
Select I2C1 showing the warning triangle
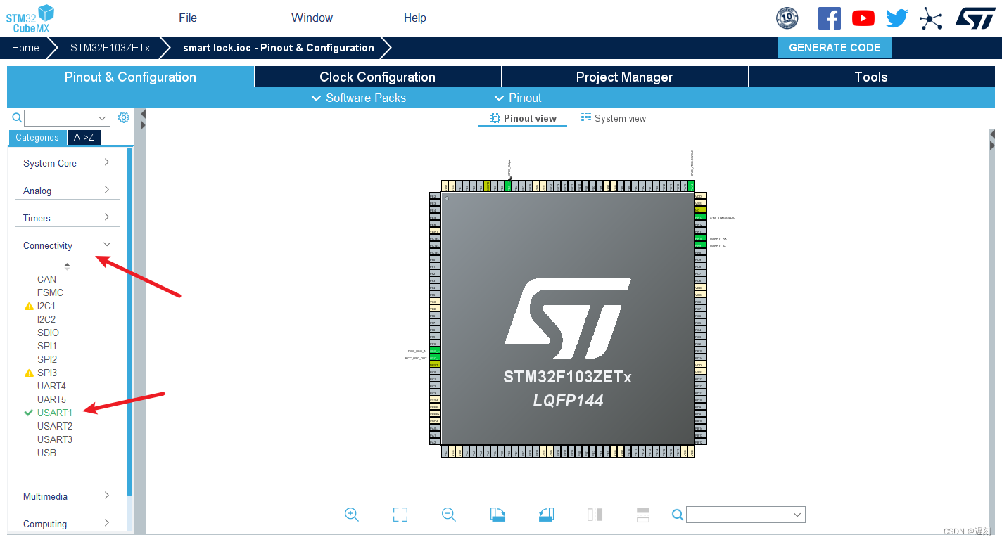click(x=46, y=306)
